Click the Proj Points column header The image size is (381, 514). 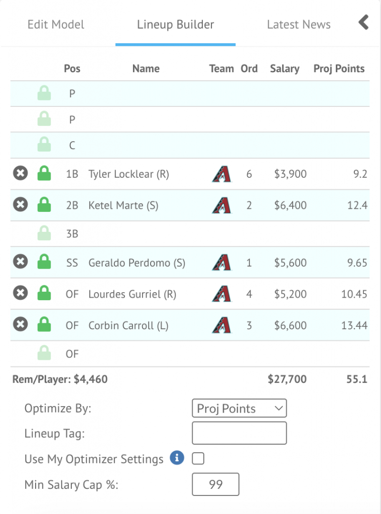339,69
